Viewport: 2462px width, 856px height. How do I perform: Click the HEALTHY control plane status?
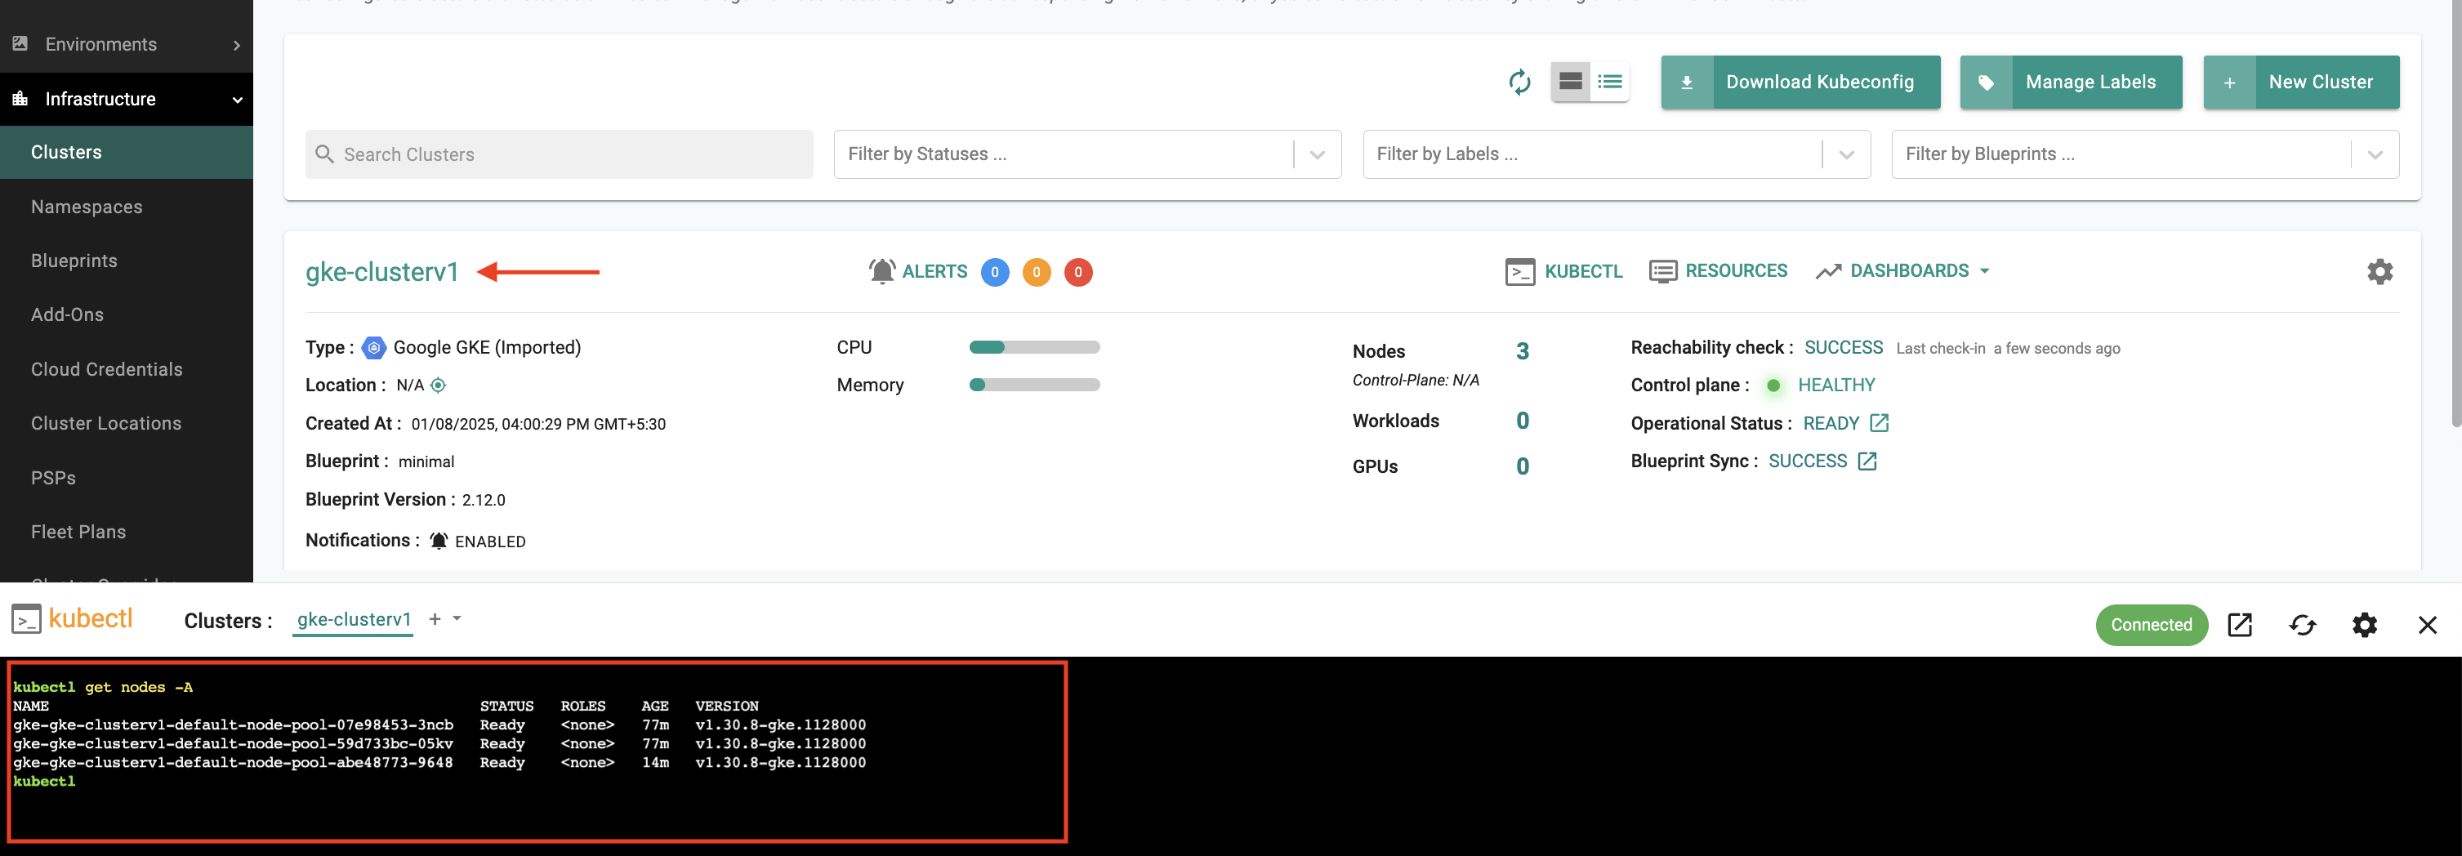tap(1836, 385)
